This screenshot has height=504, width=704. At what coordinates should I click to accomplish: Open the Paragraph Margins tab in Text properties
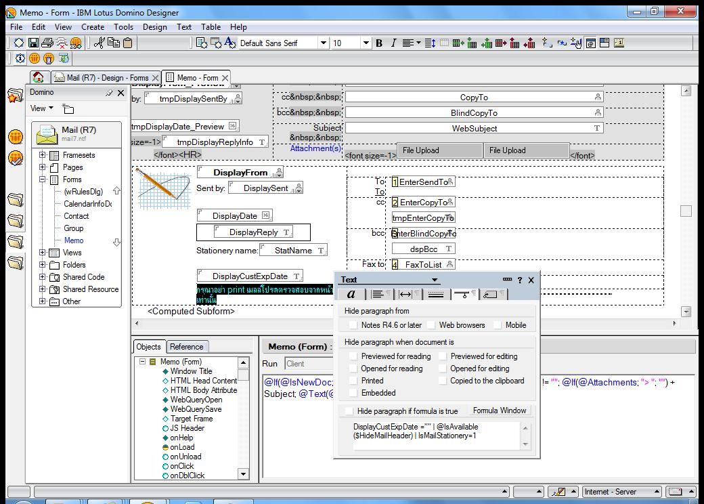tap(408, 294)
